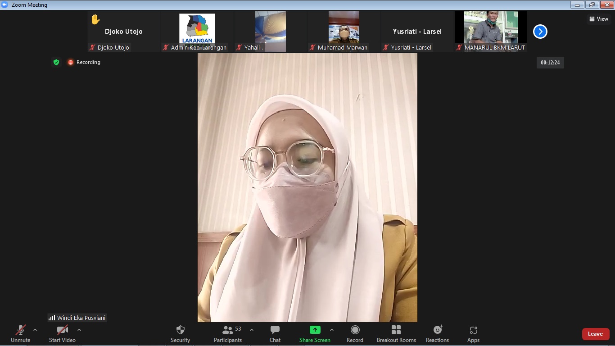Screen dimensions: 615x346
Task: Open the Participants panel
Action: point(228,334)
